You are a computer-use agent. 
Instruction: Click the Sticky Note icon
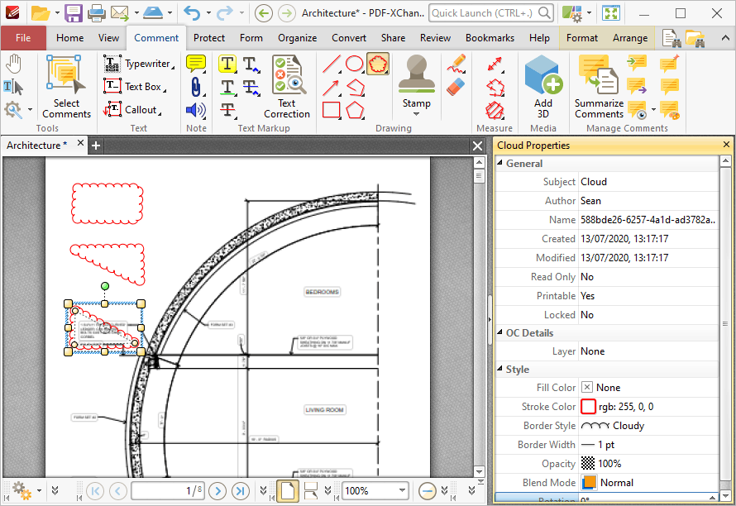196,64
